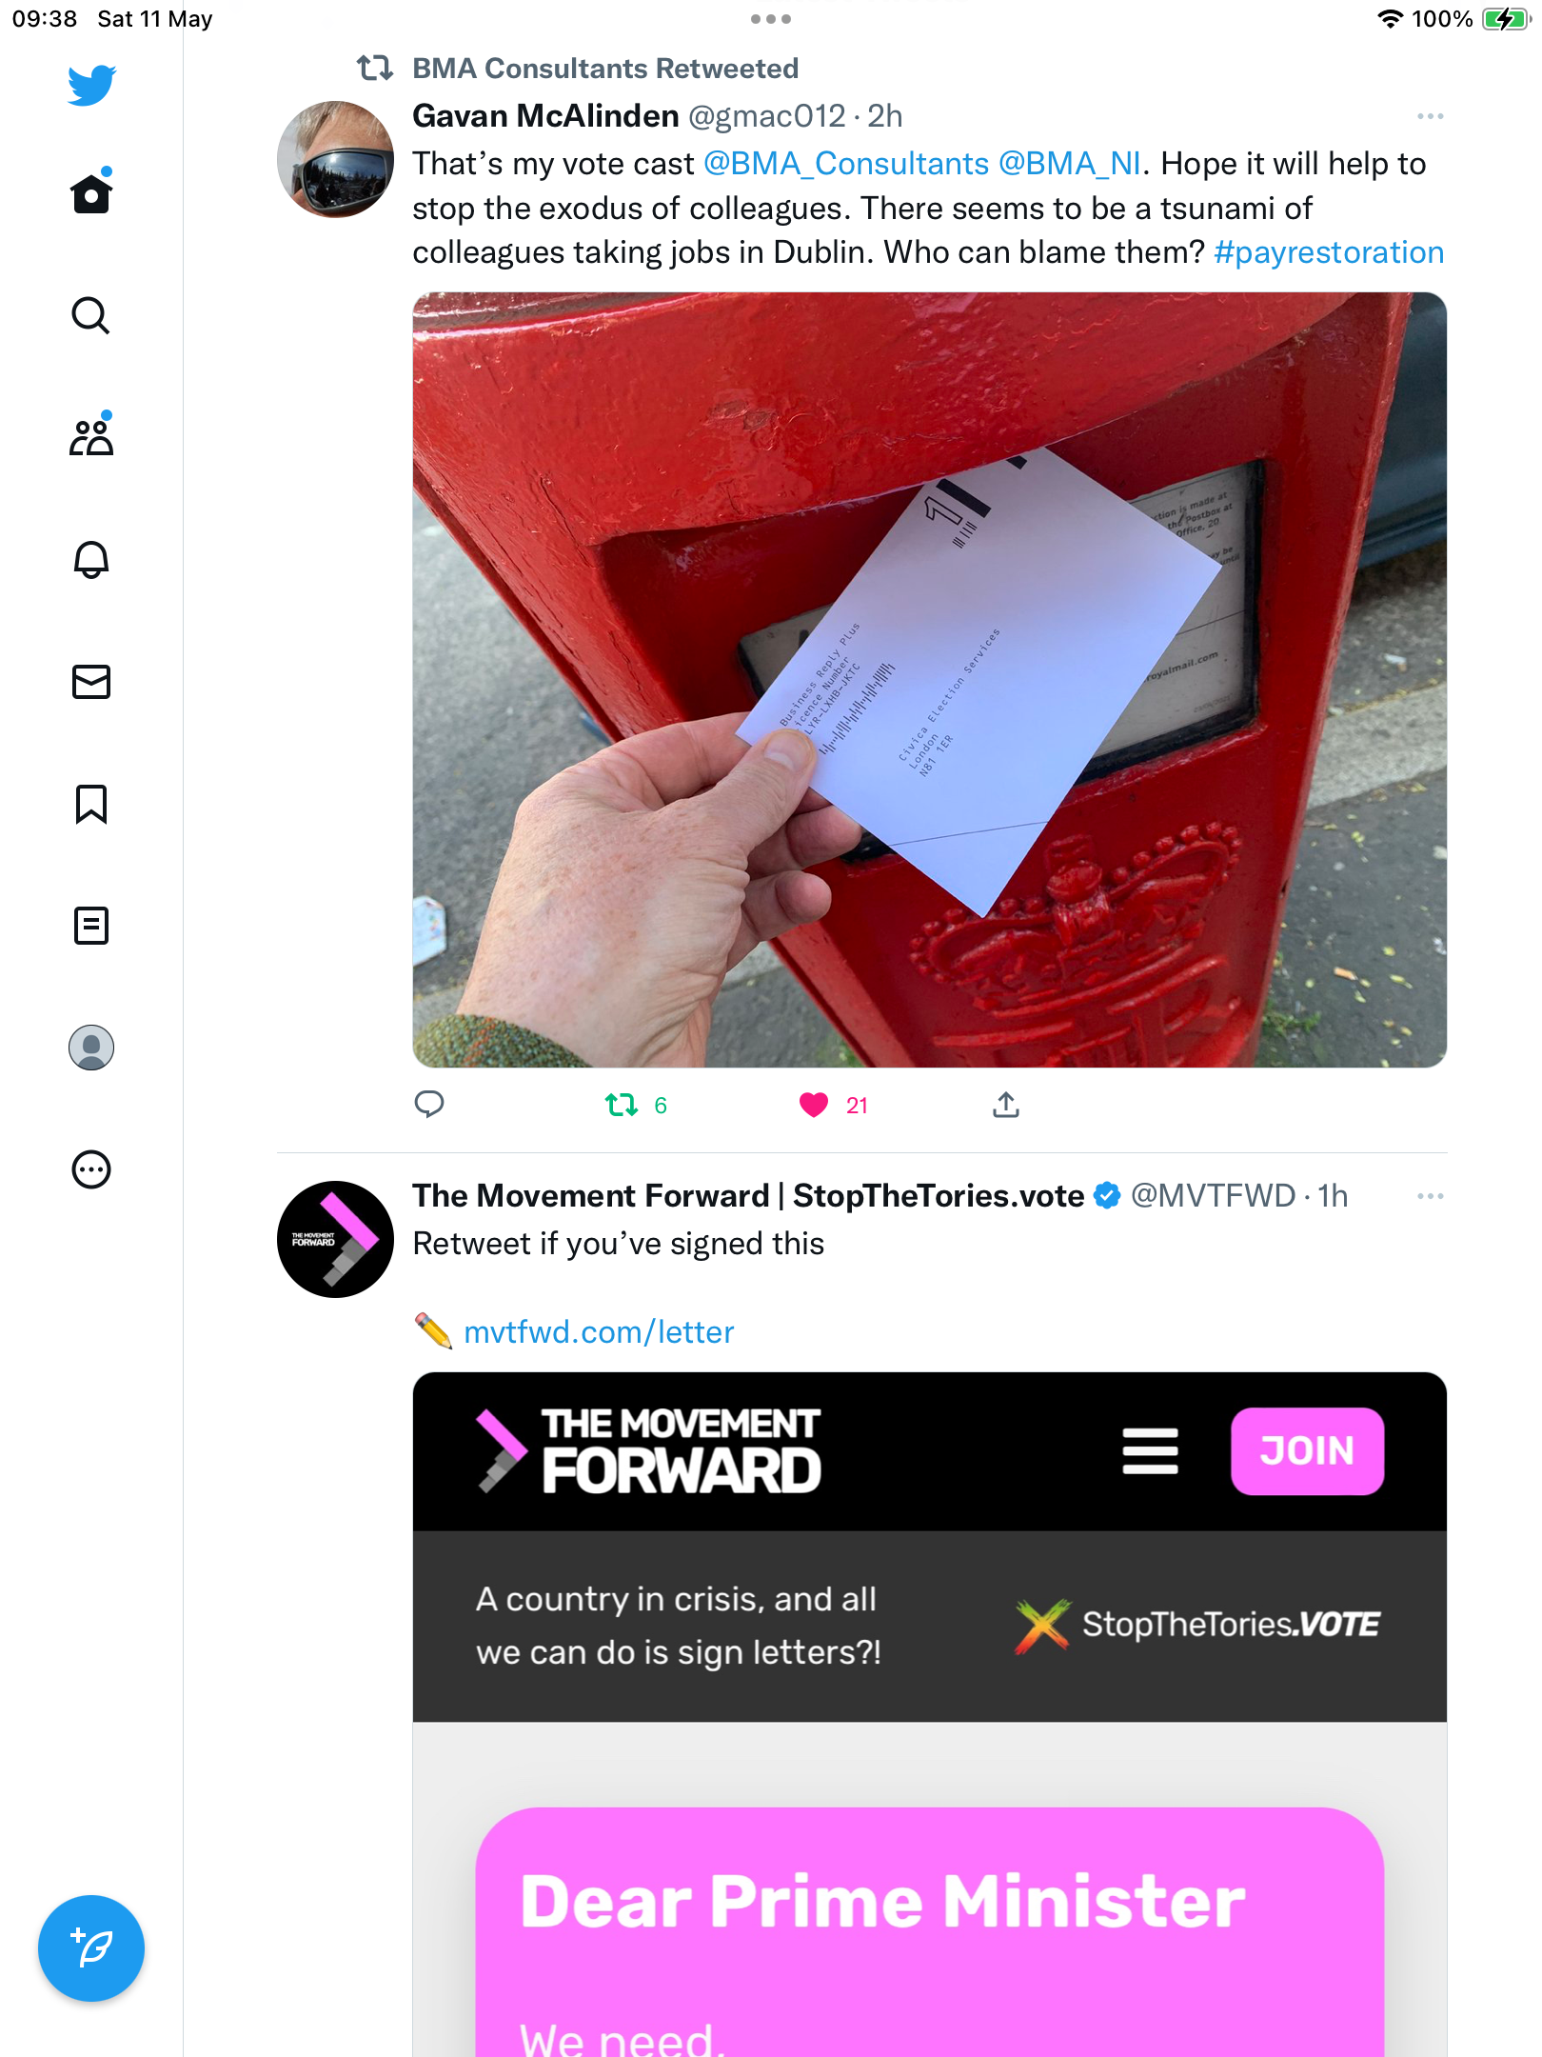Screen dimensions: 1542x2057
Task: Open Messages envelope icon
Action: pos(91,682)
